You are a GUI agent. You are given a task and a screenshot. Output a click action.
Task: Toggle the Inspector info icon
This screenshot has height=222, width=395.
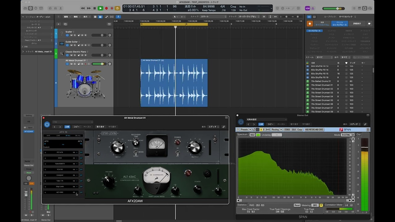pos(30,8)
